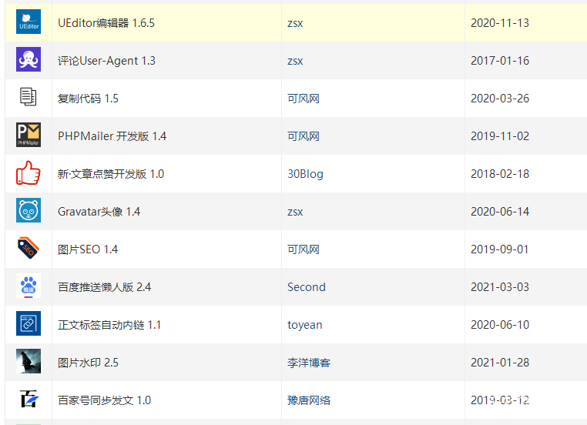Screen dimensions: 587x425
Task: Click author 30Blog
Action: 305,174
